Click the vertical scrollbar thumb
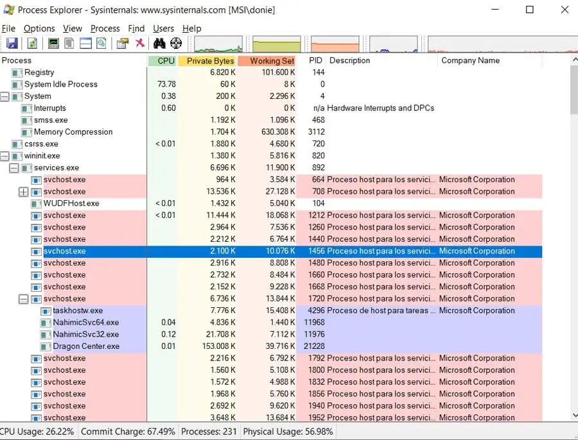This screenshot has width=578, height=440. tap(574, 89)
